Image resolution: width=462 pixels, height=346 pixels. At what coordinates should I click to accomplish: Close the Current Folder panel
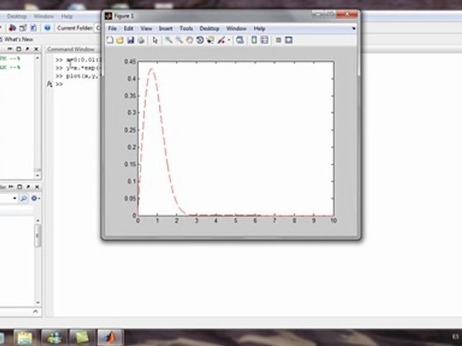click(x=37, y=187)
